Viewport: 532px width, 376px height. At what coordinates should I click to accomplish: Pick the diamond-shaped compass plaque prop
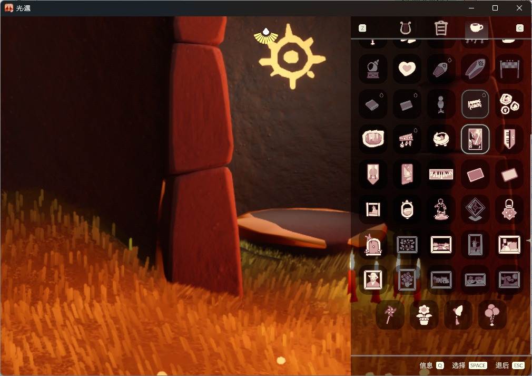click(475, 209)
